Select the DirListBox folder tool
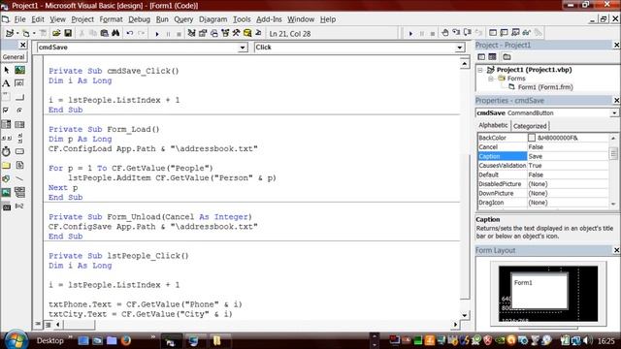621x349 pixels. 7,166
